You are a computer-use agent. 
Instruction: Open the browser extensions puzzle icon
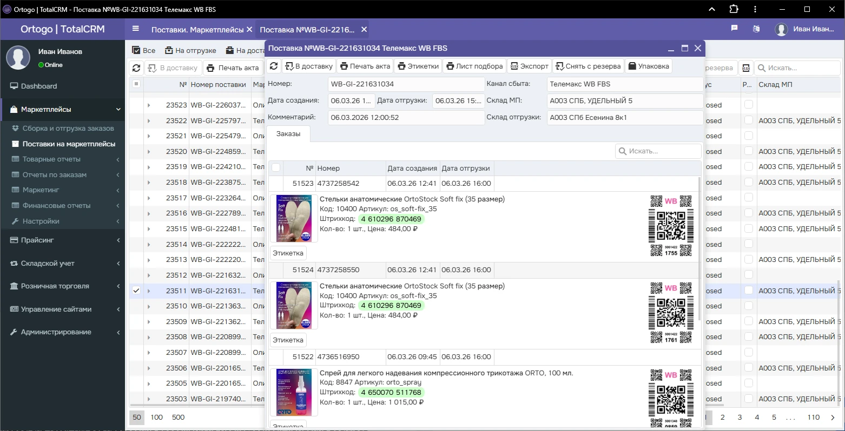[x=734, y=9]
